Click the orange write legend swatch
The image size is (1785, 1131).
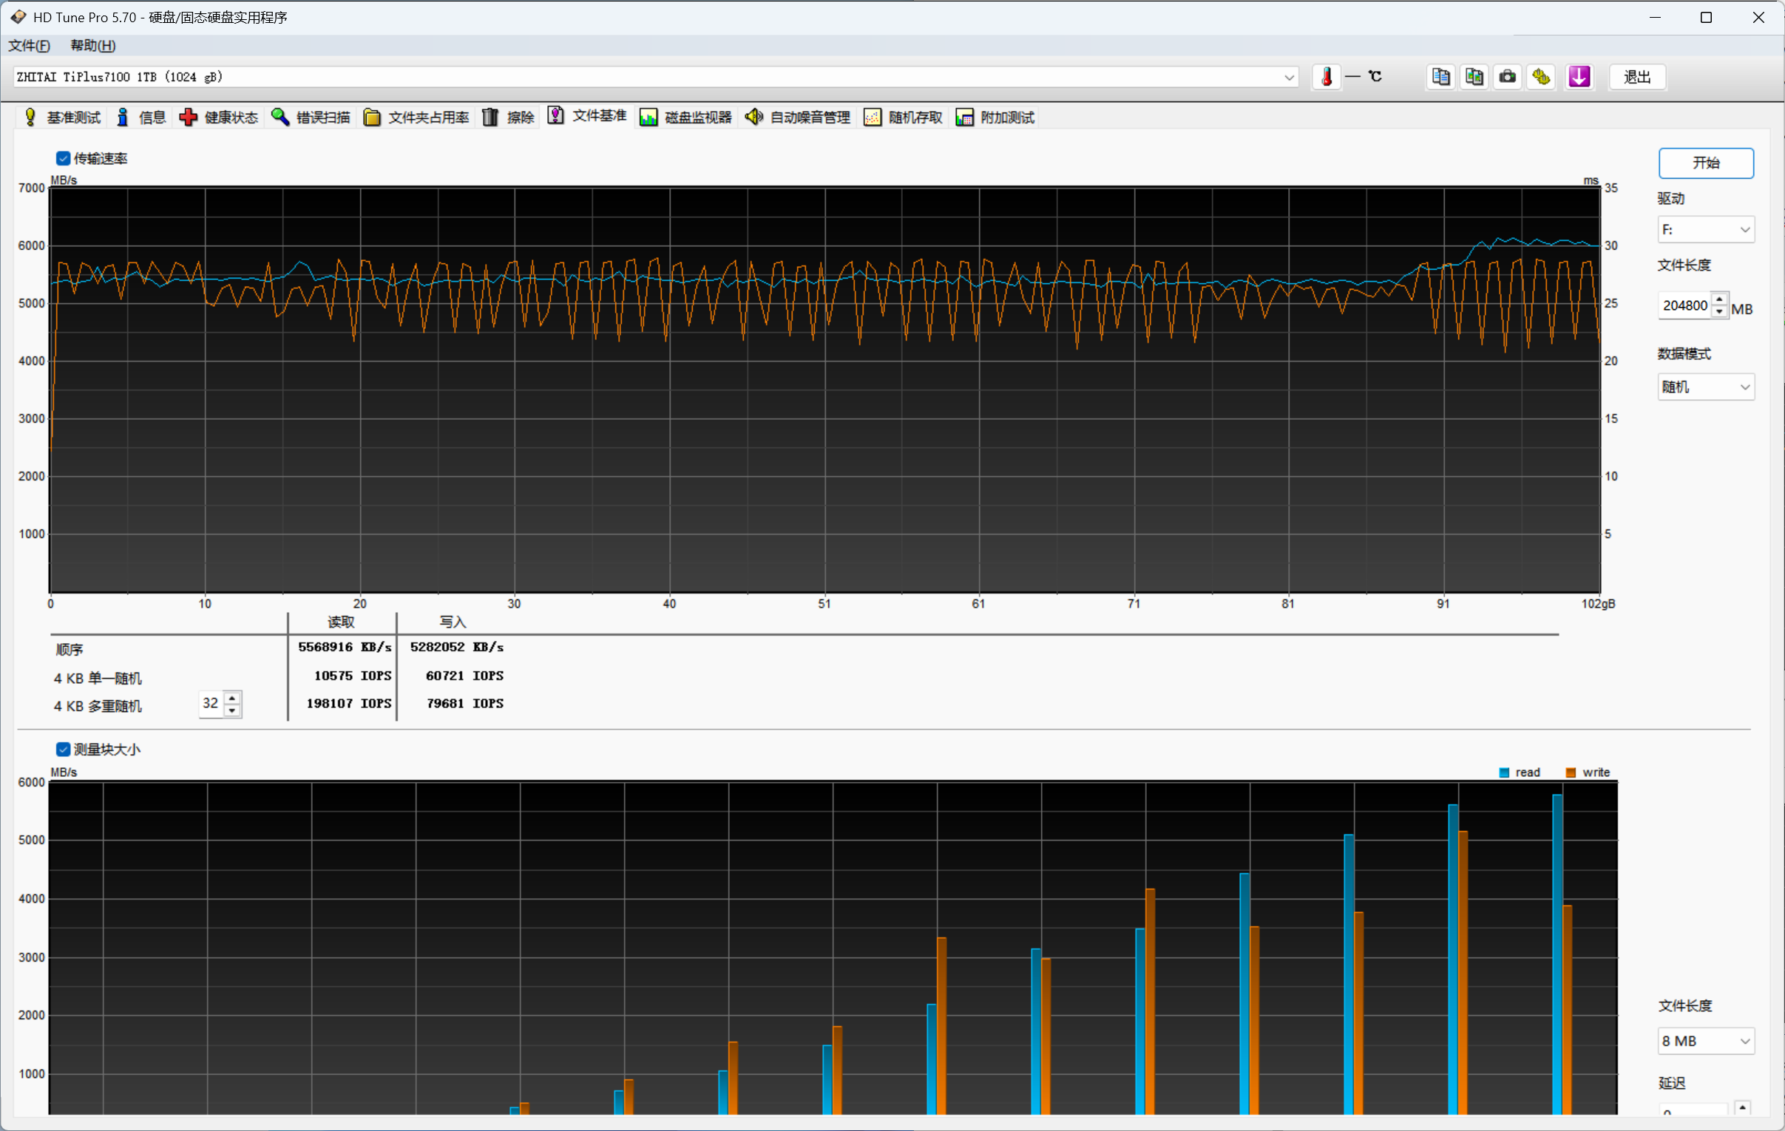tap(1570, 772)
